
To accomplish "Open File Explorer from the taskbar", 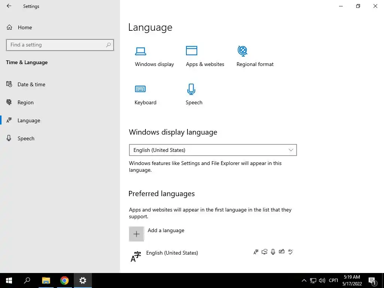I will click(46, 280).
